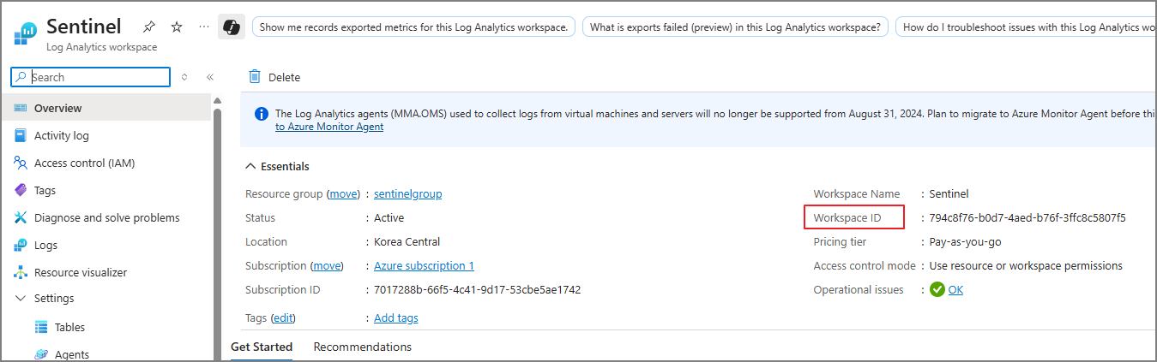
Task: Collapse the Settings group in sidebar
Action: [21, 299]
